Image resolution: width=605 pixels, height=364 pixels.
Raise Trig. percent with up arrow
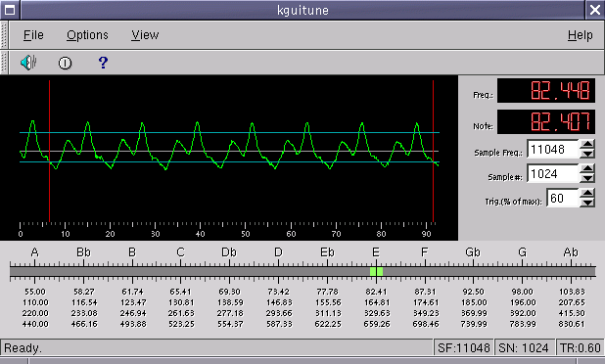coord(587,194)
